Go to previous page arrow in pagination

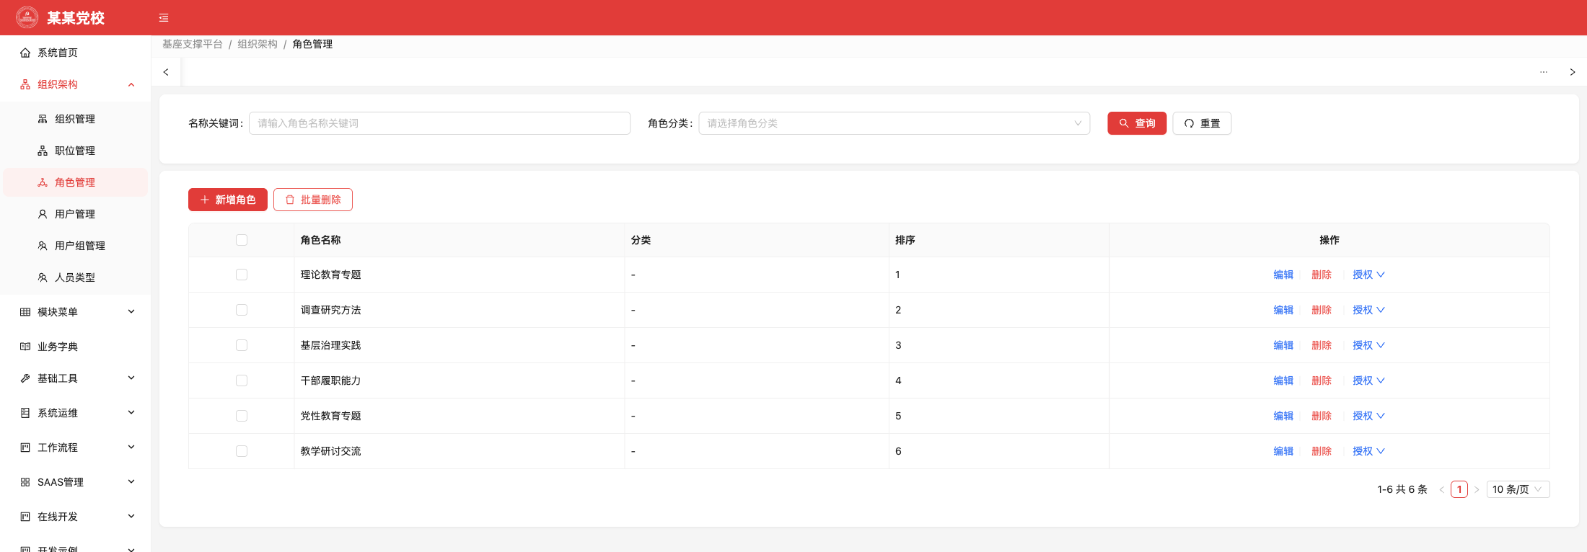point(1441,489)
